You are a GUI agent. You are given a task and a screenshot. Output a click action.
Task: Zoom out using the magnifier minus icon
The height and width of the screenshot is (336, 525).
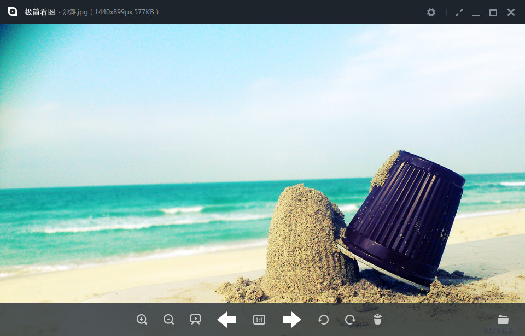[x=169, y=320]
